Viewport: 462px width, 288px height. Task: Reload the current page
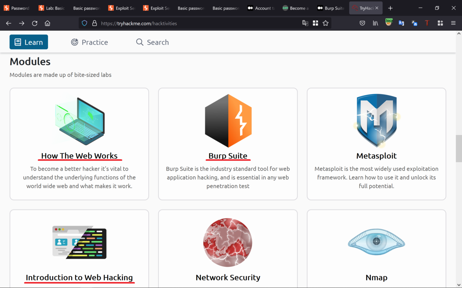(35, 23)
